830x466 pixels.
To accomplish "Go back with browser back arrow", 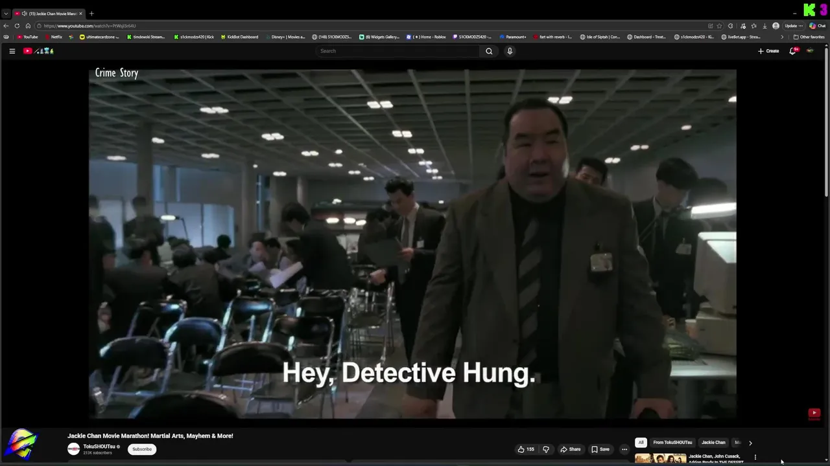I will (6, 26).
